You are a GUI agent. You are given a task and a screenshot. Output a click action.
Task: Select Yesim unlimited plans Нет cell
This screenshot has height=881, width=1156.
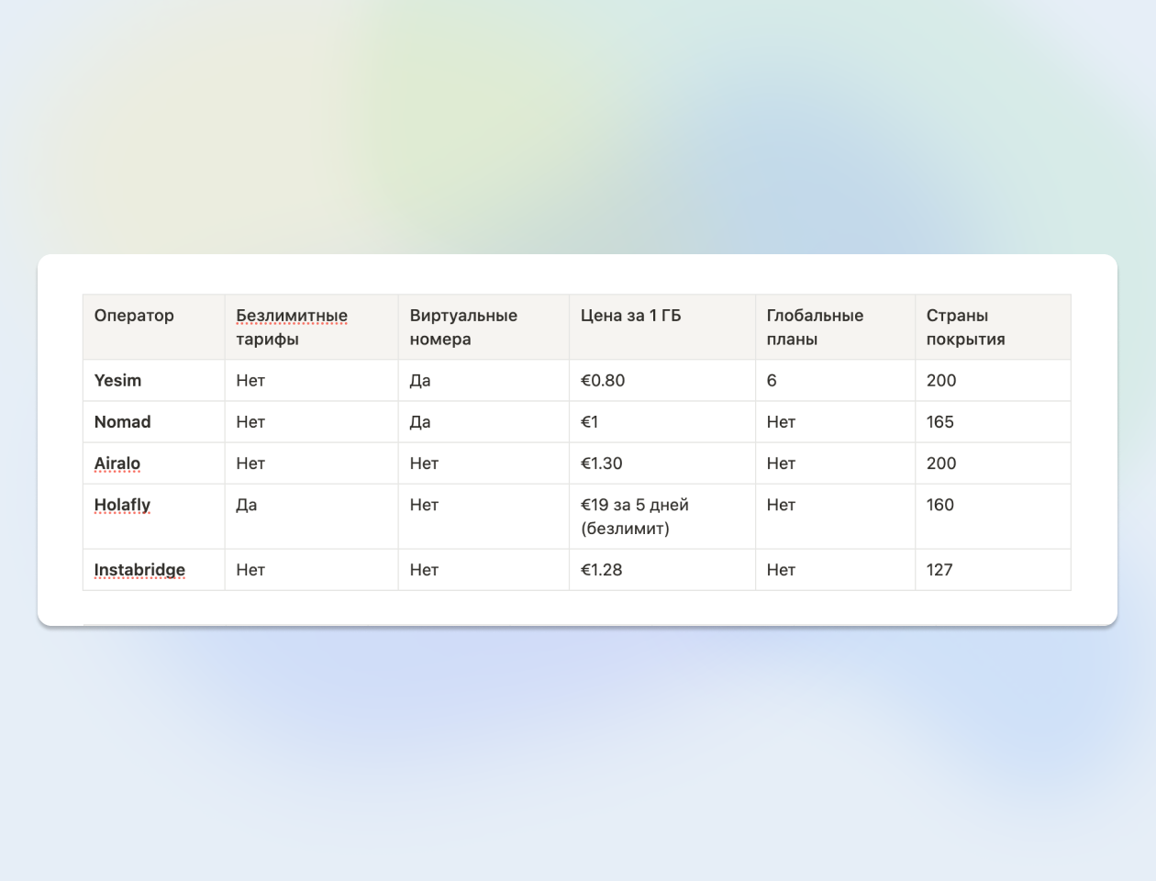312,380
